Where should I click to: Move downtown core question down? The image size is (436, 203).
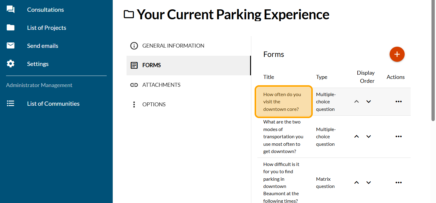coord(369,101)
